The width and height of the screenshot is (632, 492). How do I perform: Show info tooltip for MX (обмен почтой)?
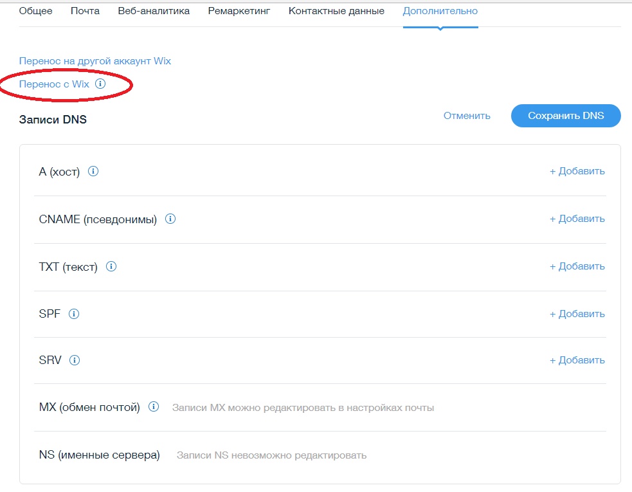point(154,406)
